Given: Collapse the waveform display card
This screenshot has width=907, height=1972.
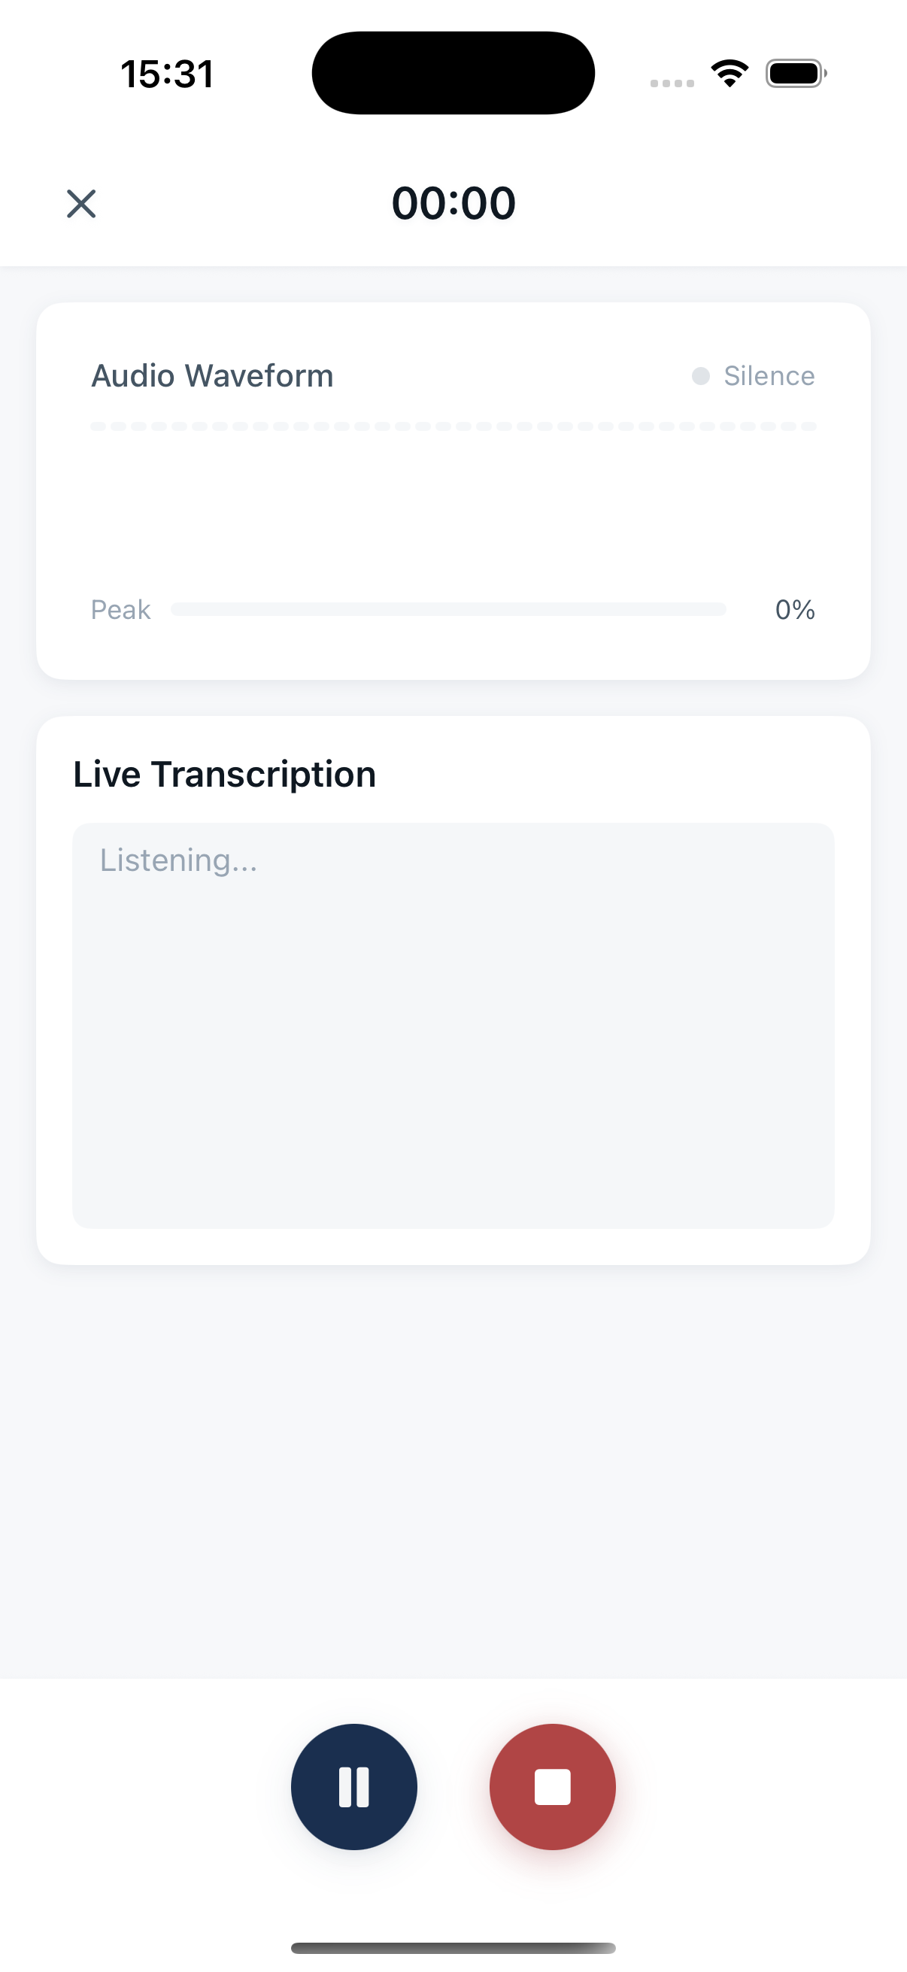Looking at the screenshot, I should [453, 490].
